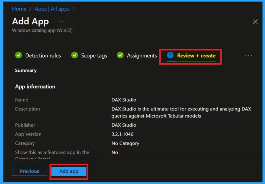Click the Previous button

point(30,171)
